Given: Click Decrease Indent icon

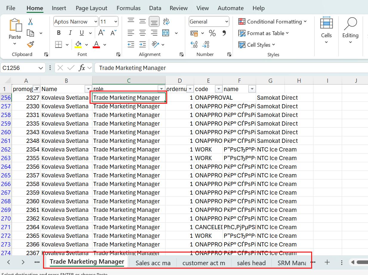Looking at the screenshot, I should [131, 45].
